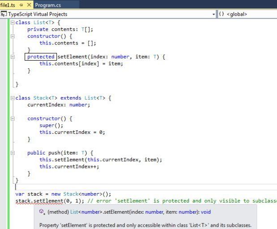
Task: Click 'this.contents[index] = item;' statement
Action: coord(81,63)
